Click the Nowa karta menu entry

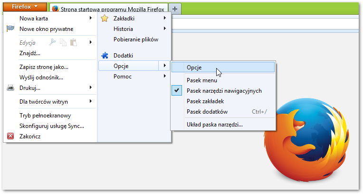[x=34, y=19]
